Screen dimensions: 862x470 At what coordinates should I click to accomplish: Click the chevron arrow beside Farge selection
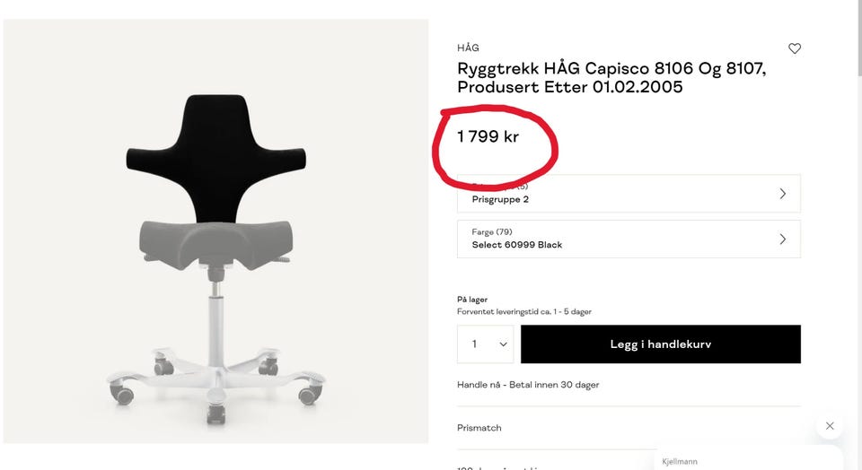(x=782, y=239)
